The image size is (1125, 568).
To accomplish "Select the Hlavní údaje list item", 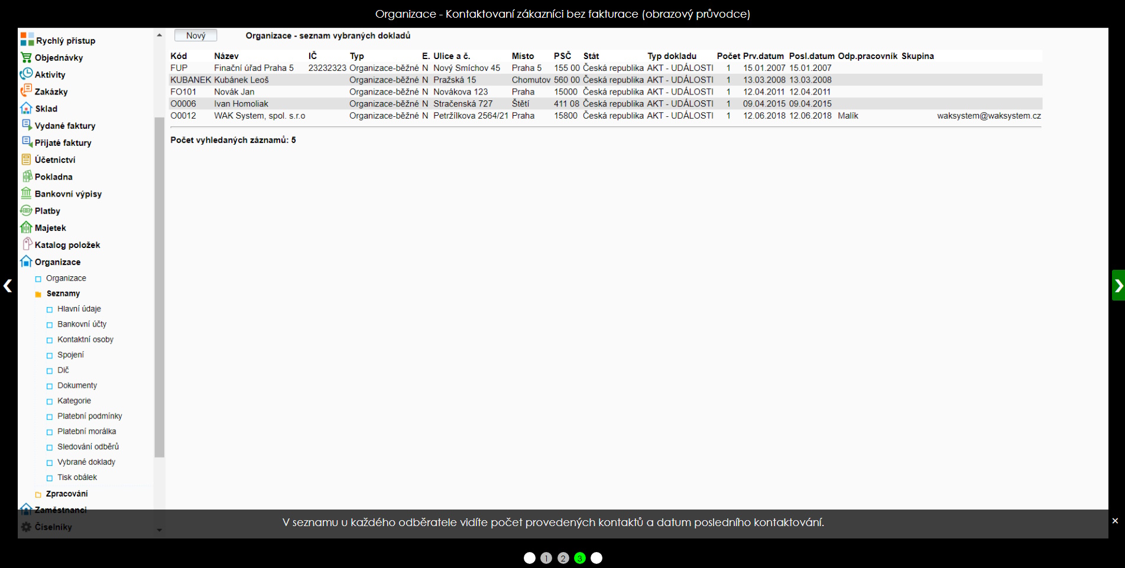I will pos(79,309).
